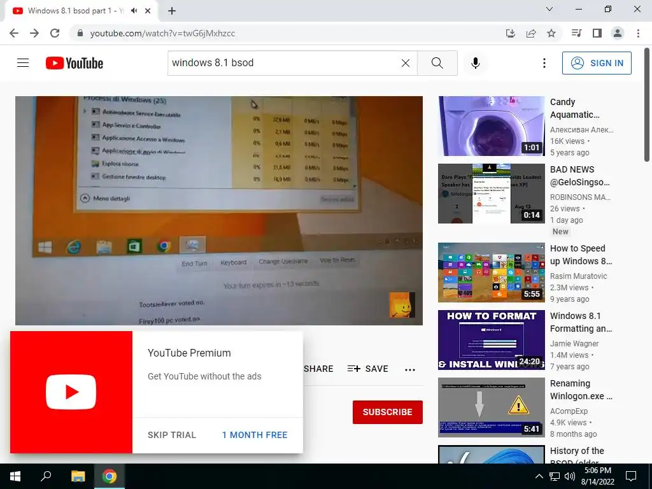This screenshot has width=652, height=489.
Task: Open a new tab with plus button
Action: [172, 11]
